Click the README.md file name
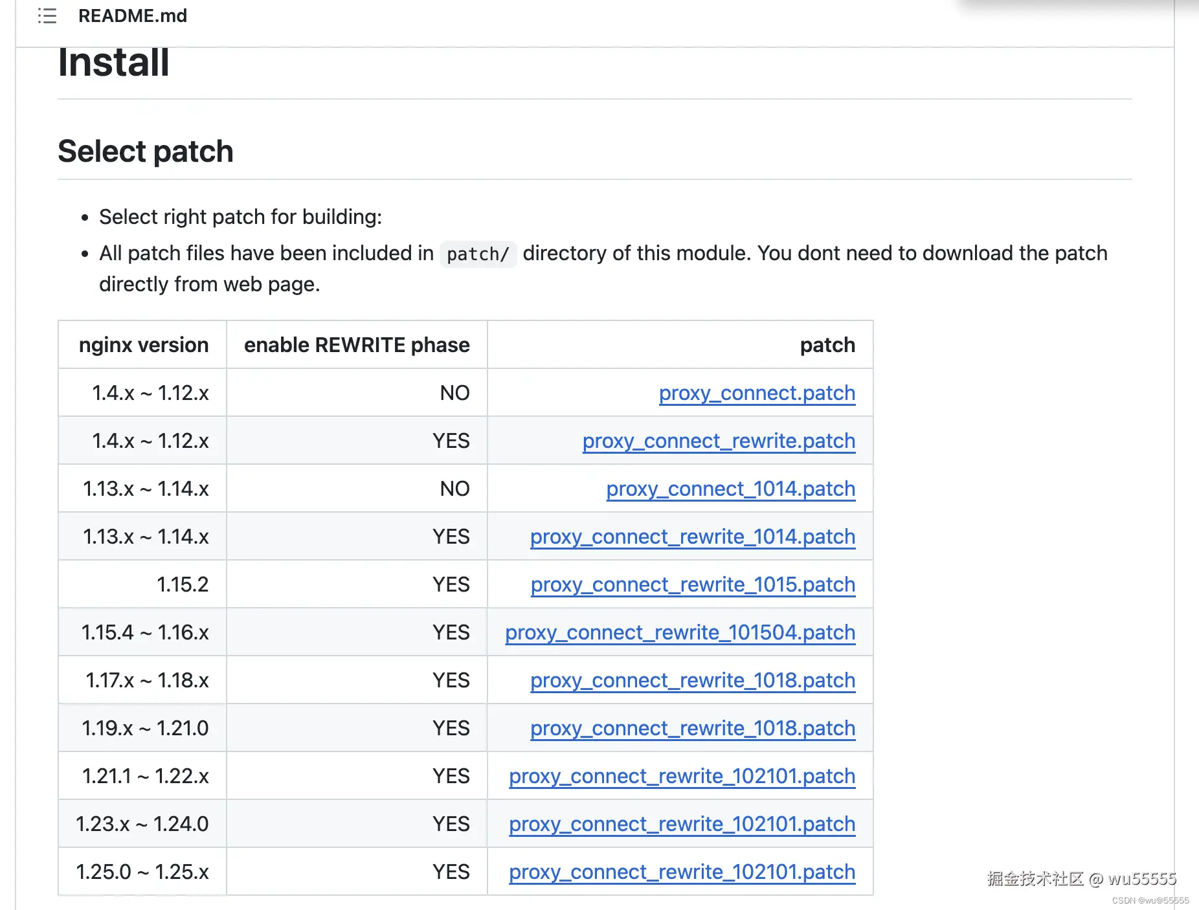The height and width of the screenshot is (910, 1199). tap(132, 16)
